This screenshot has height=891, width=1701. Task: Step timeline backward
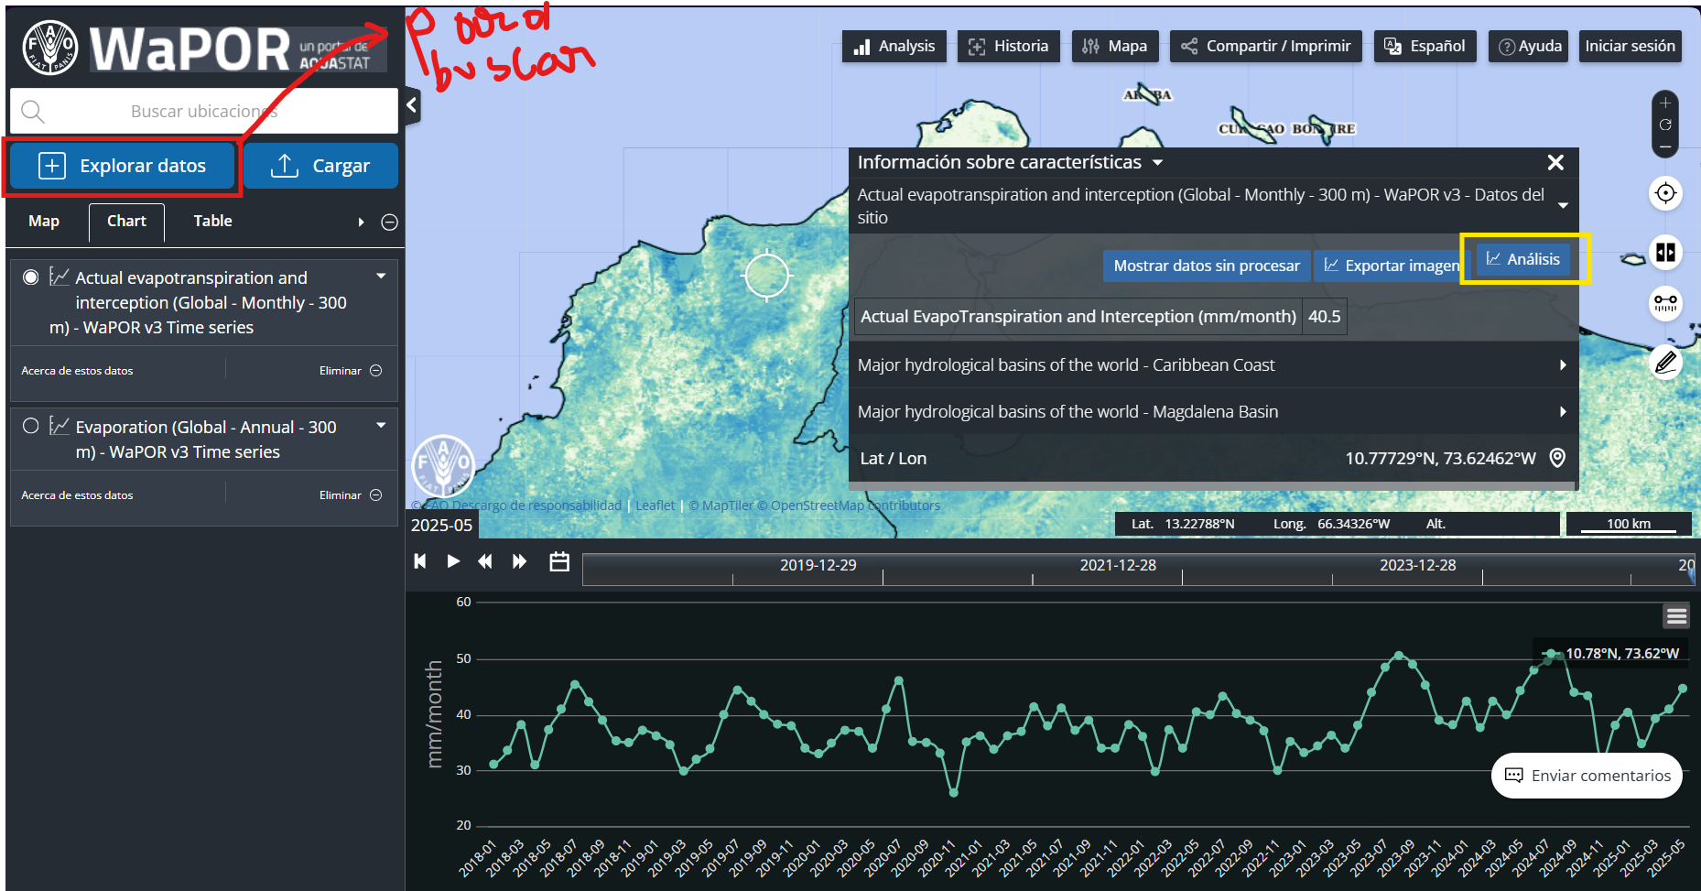tap(485, 561)
